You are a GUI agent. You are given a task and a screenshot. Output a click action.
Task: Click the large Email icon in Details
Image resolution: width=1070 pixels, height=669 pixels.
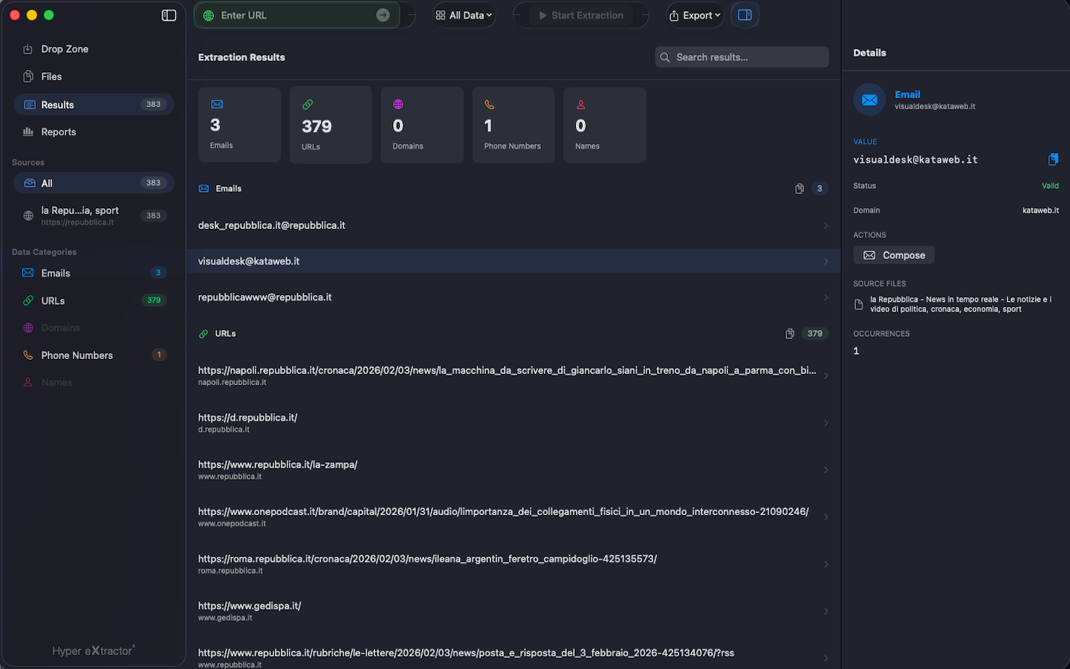[x=869, y=100]
